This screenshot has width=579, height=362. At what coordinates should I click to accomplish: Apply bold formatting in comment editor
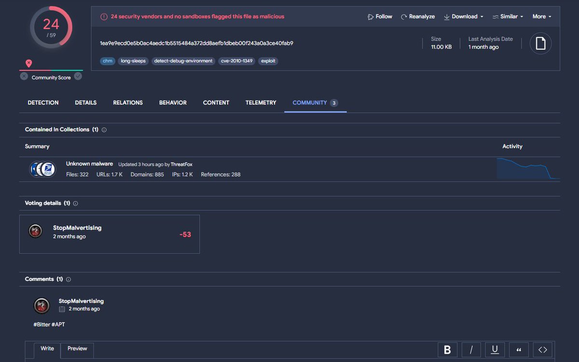tap(447, 349)
